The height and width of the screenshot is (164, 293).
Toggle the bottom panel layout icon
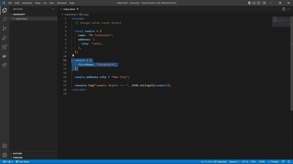point(254,3)
